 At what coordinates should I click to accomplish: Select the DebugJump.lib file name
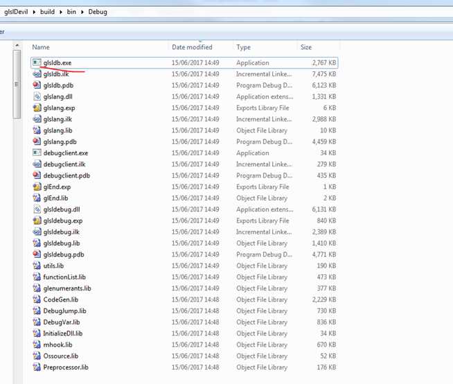point(64,311)
